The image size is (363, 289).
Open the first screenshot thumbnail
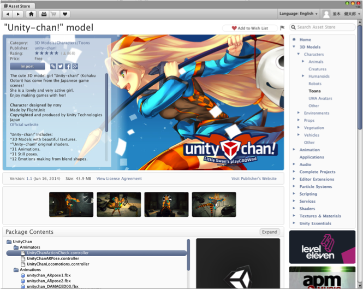pos(72,204)
